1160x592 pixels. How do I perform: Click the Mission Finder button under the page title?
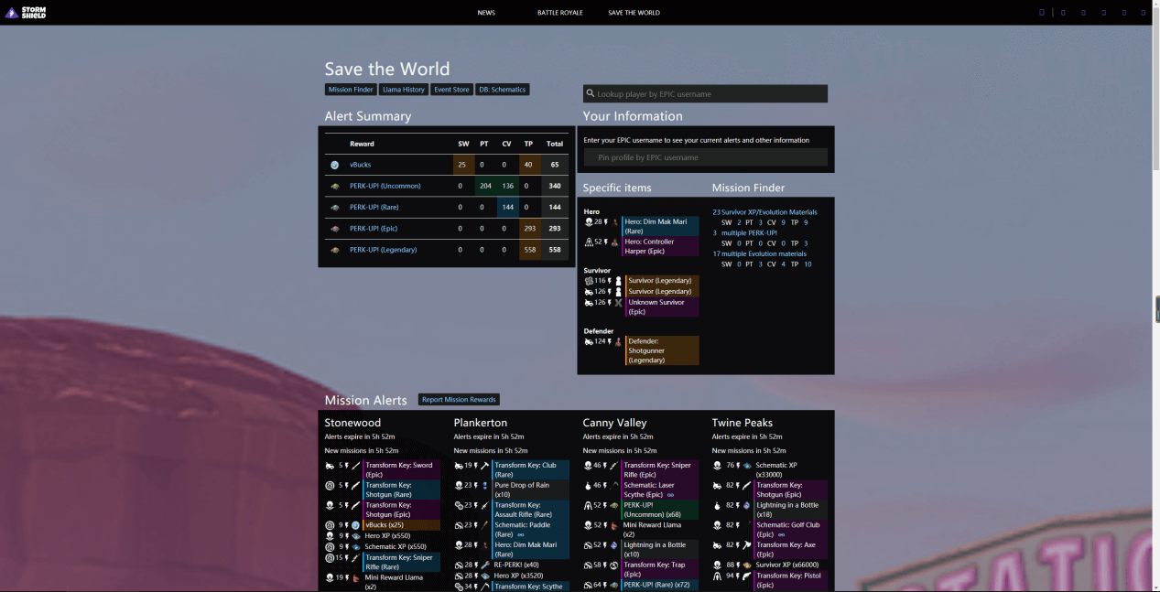(x=351, y=90)
